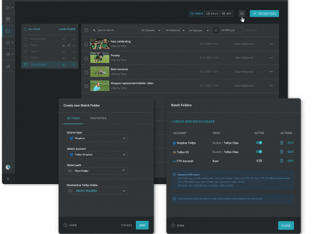The width and height of the screenshot is (312, 234).
Task: Click Add Folder link
Action: pyautogui.click(x=67, y=29)
